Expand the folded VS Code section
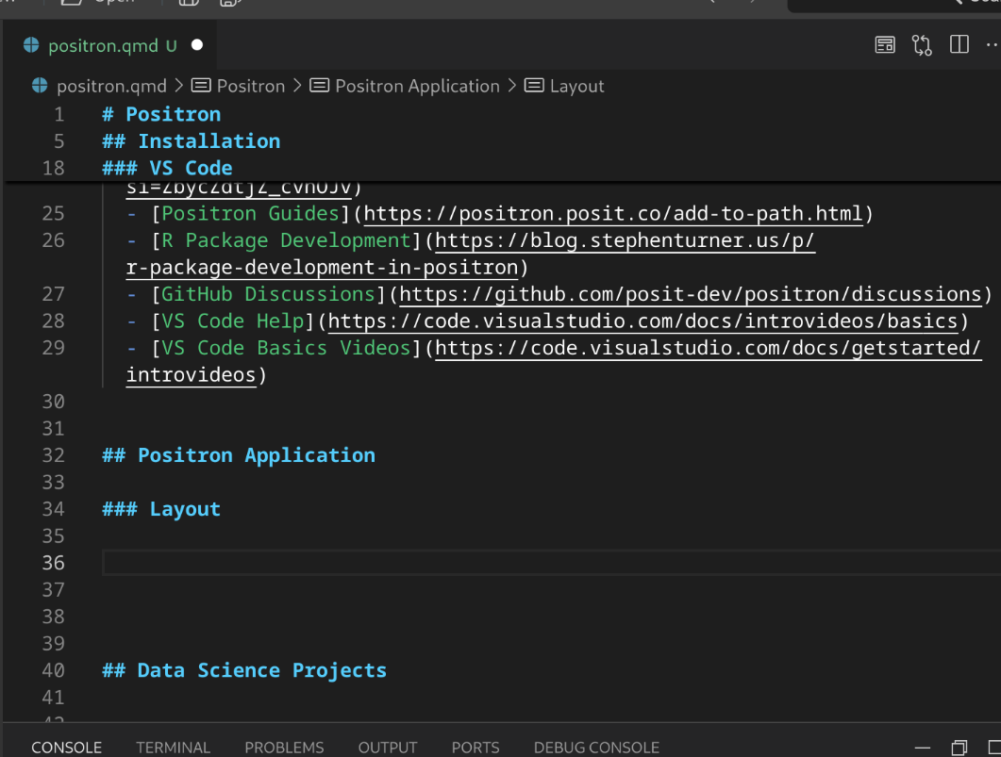The width and height of the screenshot is (1001, 757). tap(83, 167)
